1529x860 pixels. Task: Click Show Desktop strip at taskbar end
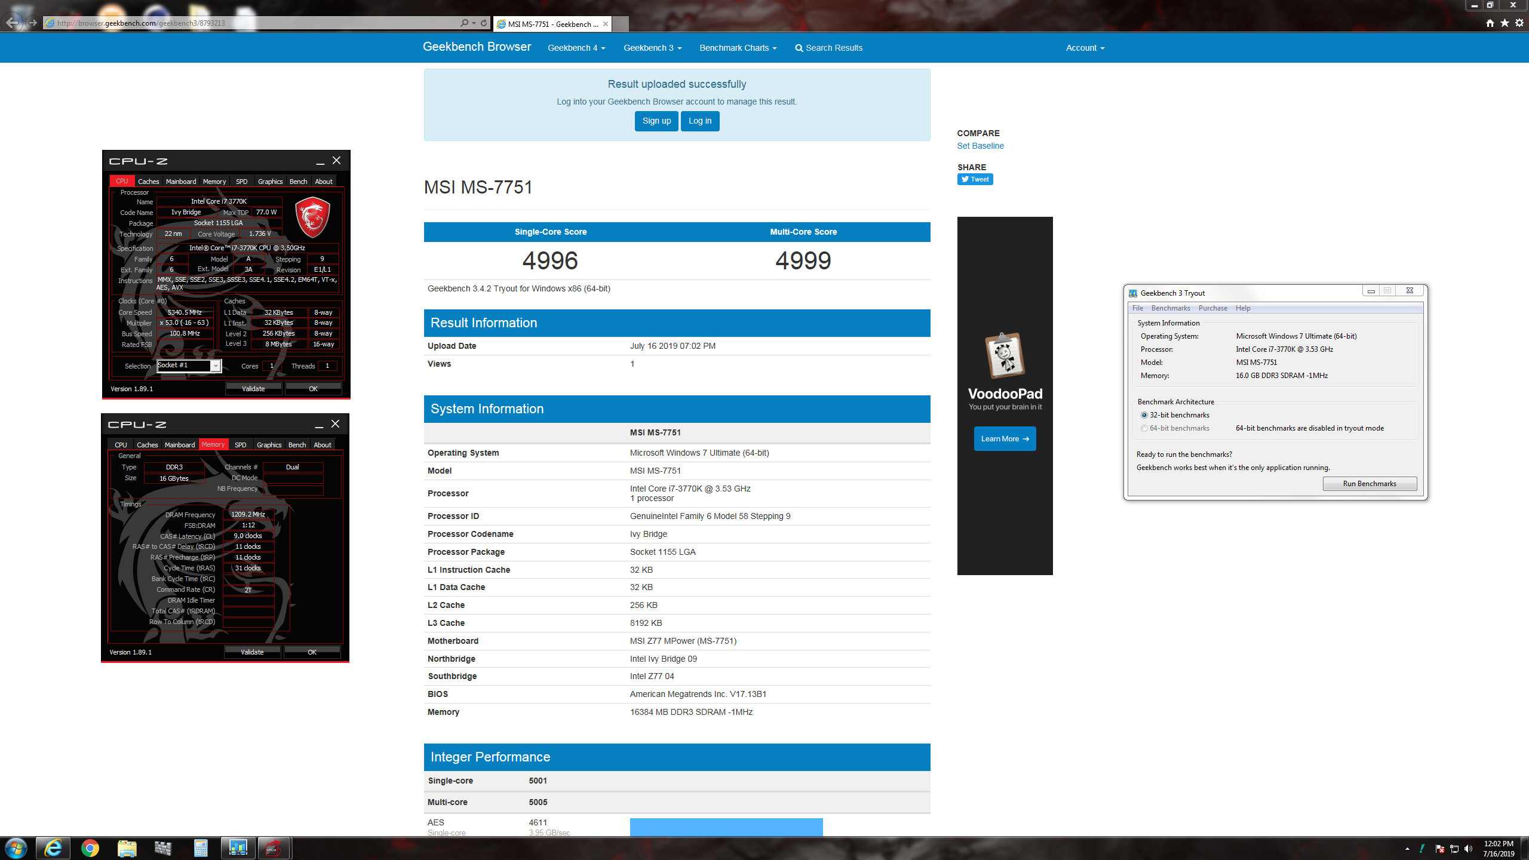point(1525,849)
